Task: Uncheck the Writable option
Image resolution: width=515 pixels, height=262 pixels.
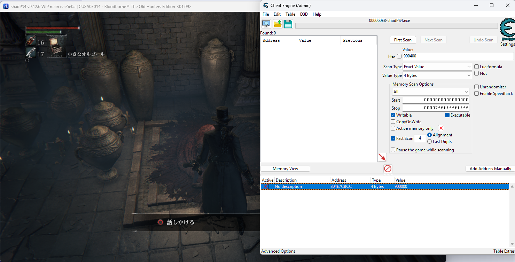Action: point(393,115)
